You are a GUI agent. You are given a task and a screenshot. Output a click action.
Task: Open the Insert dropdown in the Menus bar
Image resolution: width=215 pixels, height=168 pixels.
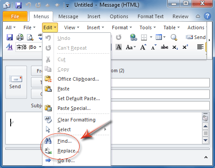click(96, 27)
